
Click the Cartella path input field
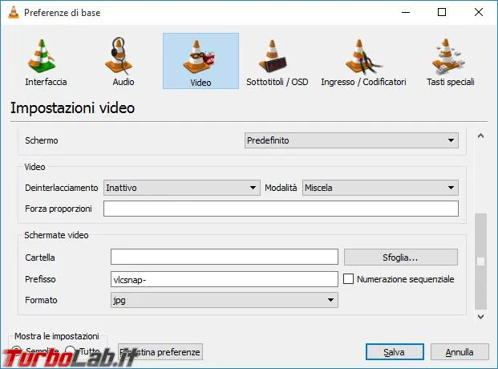225,257
